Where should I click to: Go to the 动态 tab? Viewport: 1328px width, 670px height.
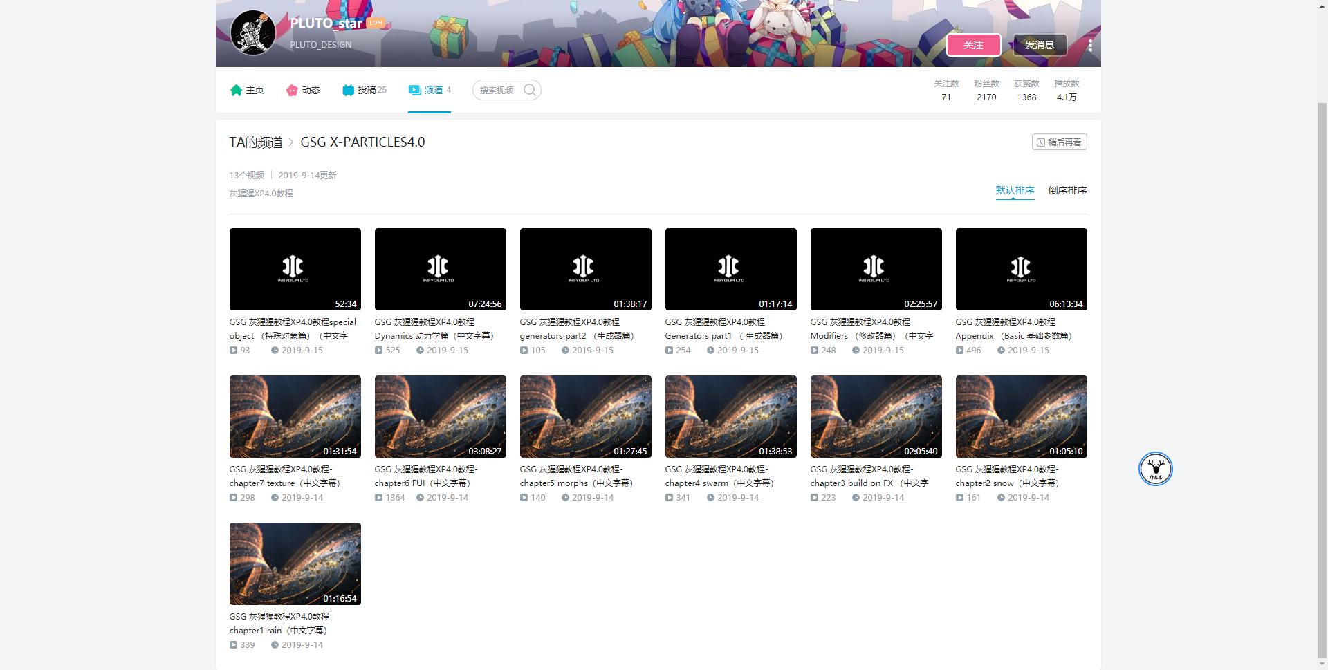(x=311, y=90)
